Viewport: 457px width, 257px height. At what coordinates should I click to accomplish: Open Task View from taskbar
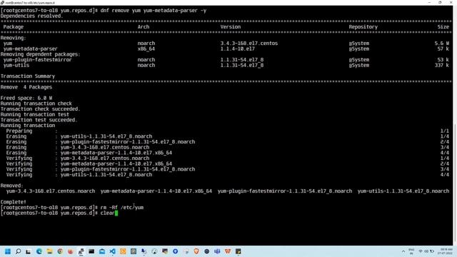click(x=29, y=251)
